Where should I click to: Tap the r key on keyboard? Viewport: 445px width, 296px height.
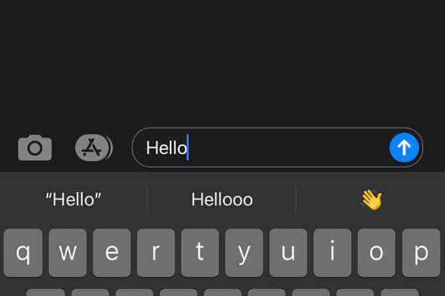[156, 253]
